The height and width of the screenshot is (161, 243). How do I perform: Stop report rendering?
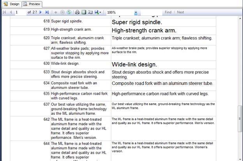pos(62,12)
